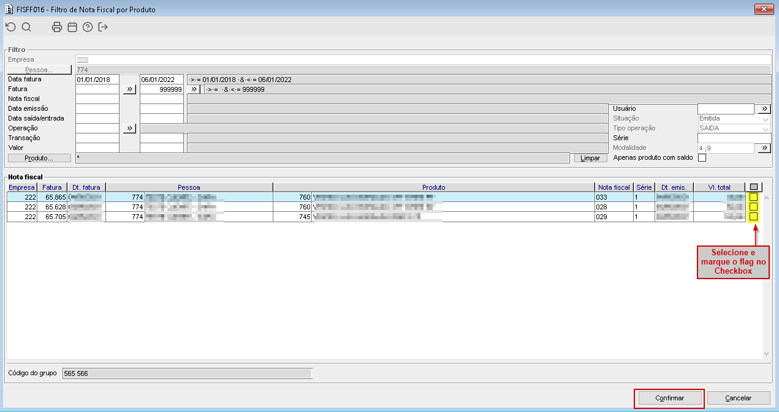Open the help question-mark icon
The height and width of the screenshot is (412, 779).
coord(88,27)
